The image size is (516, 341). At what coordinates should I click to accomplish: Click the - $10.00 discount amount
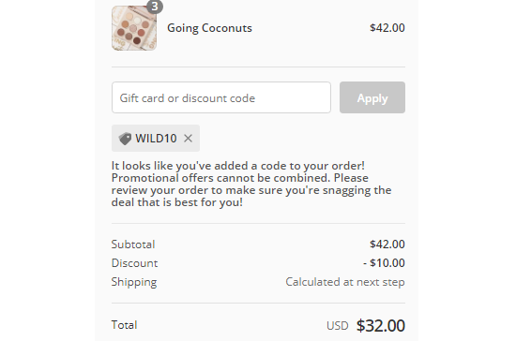[384, 263]
